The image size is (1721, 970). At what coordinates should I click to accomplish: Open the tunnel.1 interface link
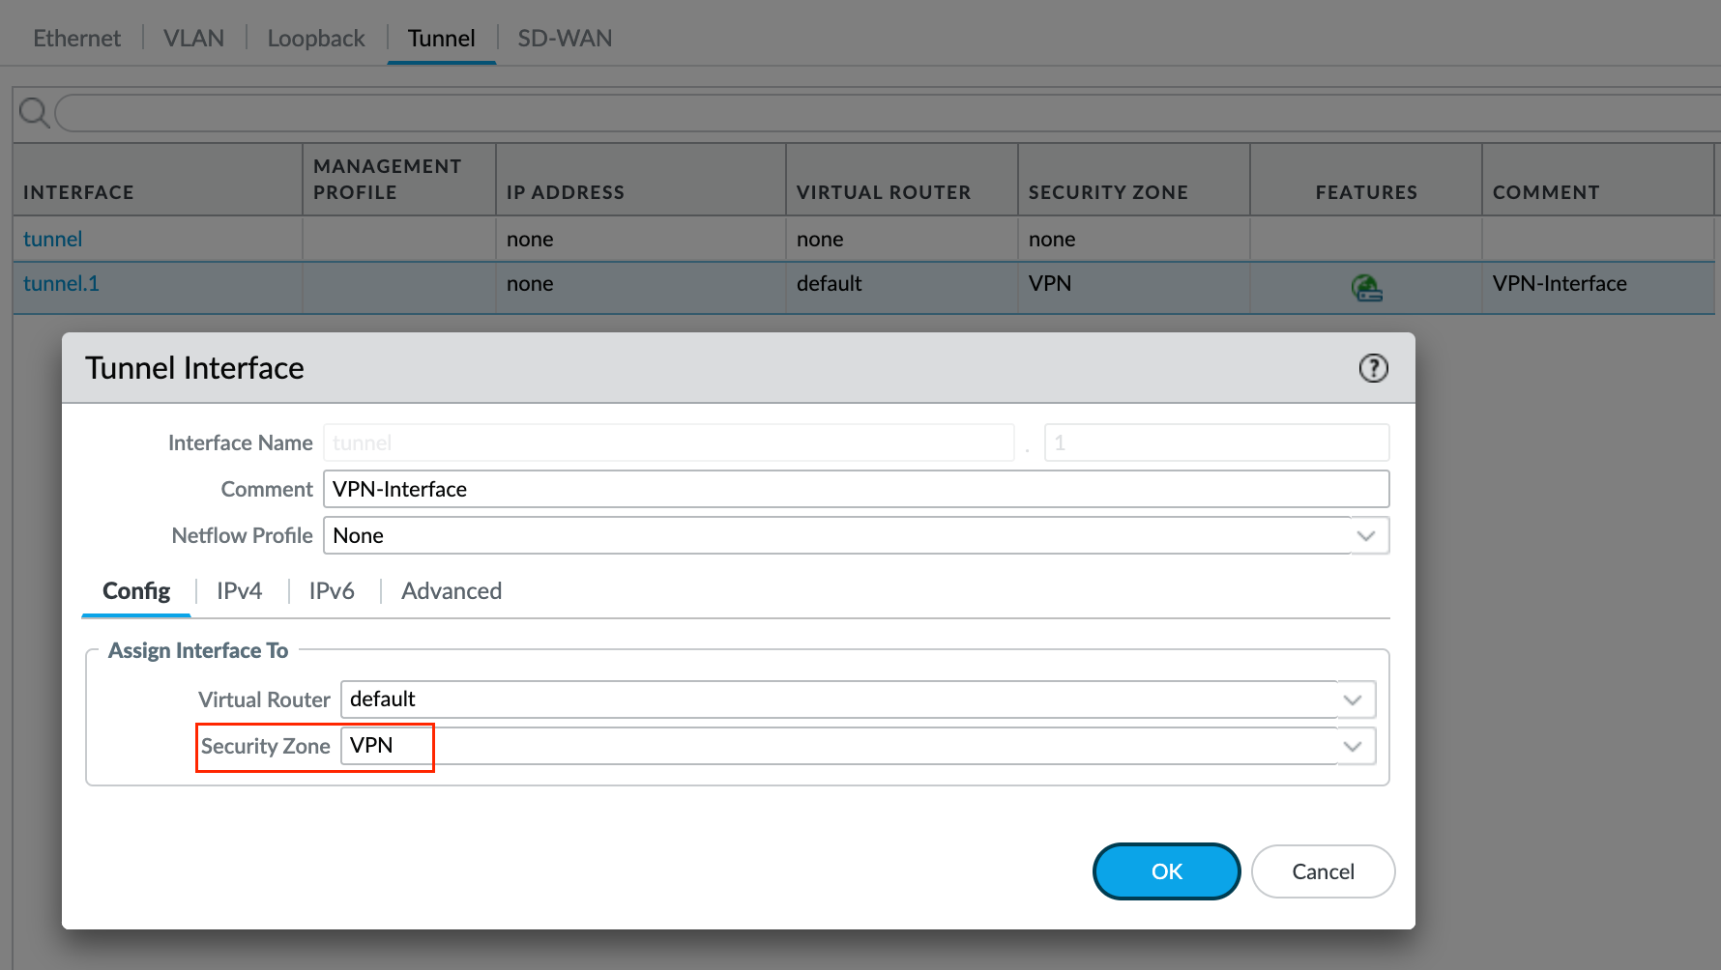[60, 283]
